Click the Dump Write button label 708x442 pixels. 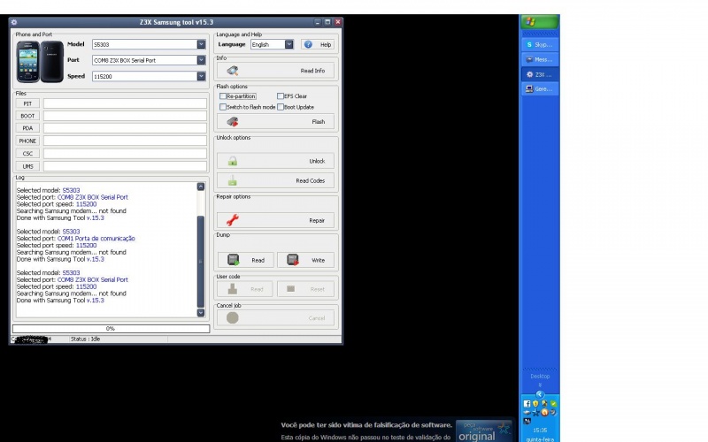318,260
